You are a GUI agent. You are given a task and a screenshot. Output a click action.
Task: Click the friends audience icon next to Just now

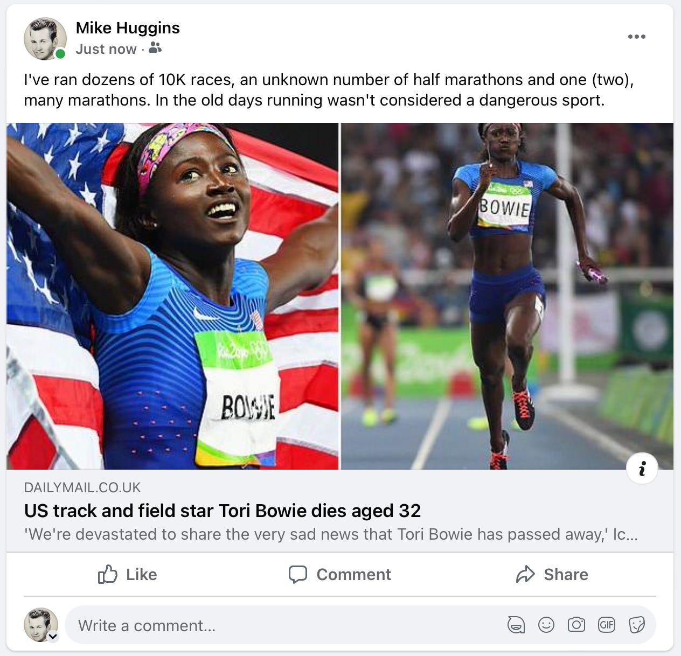click(x=155, y=48)
